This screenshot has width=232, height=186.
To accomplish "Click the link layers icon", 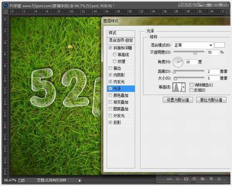I will click(x=169, y=179).
